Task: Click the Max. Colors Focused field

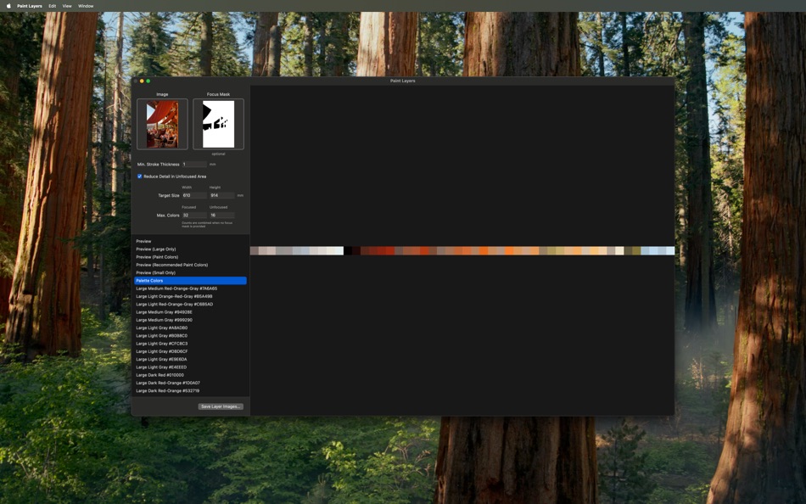Action: tap(194, 215)
